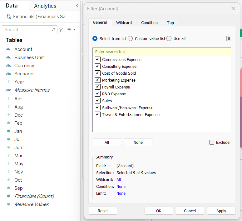Click the None button to deselect all
This screenshot has height=221, width=242.
138,142
